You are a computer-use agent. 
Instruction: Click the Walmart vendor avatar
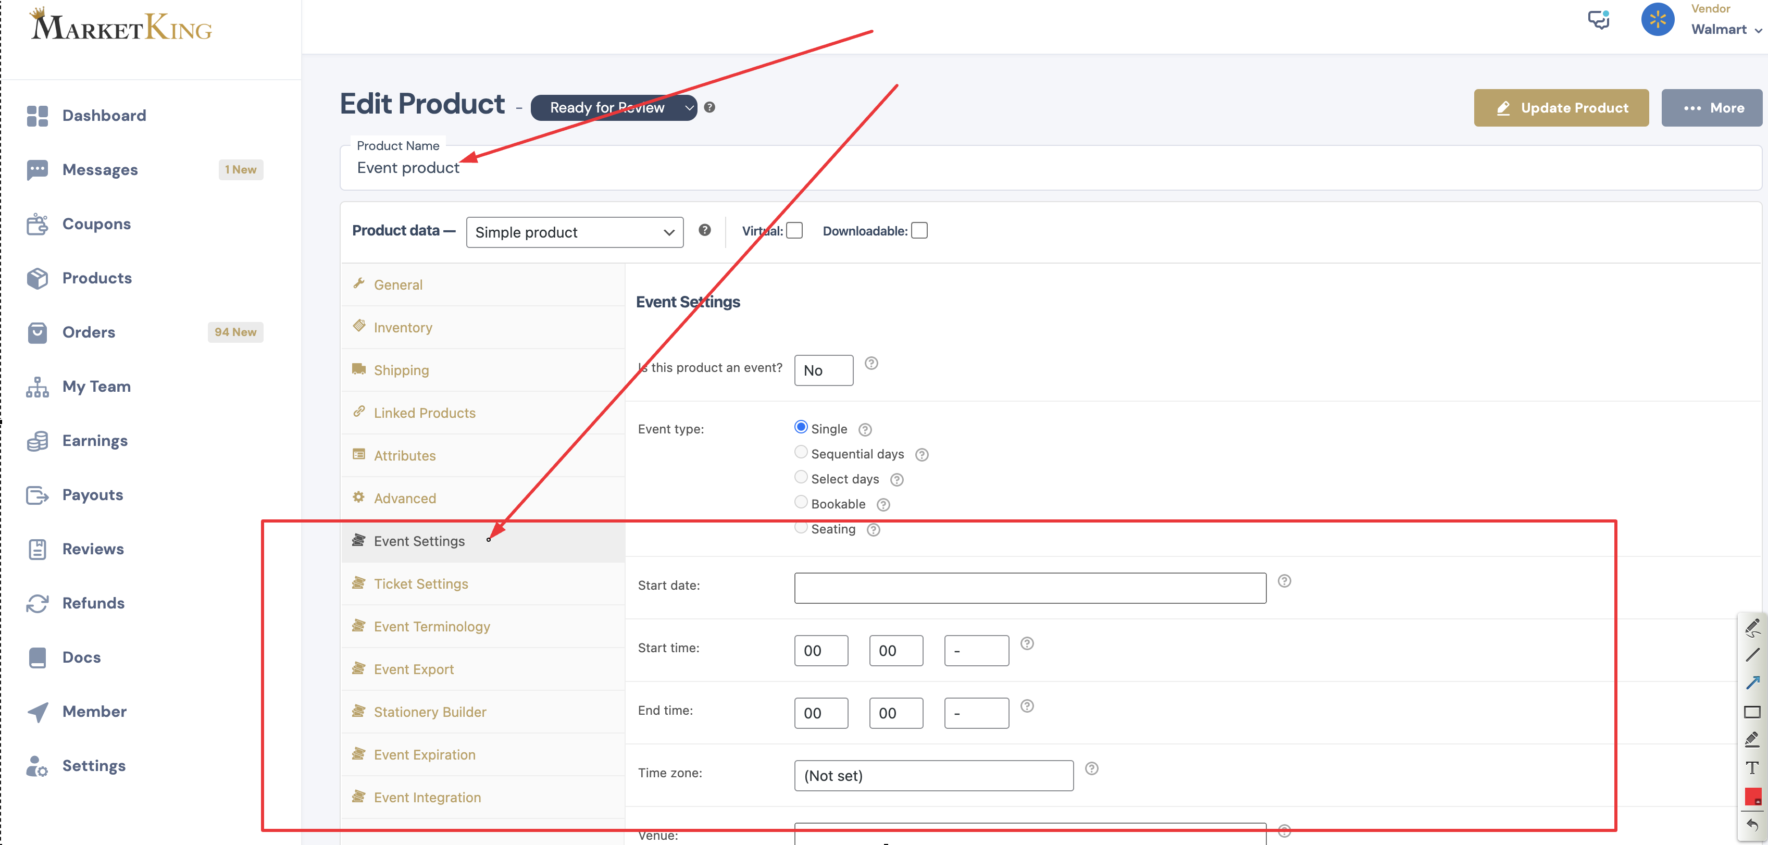coord(1657,19)
